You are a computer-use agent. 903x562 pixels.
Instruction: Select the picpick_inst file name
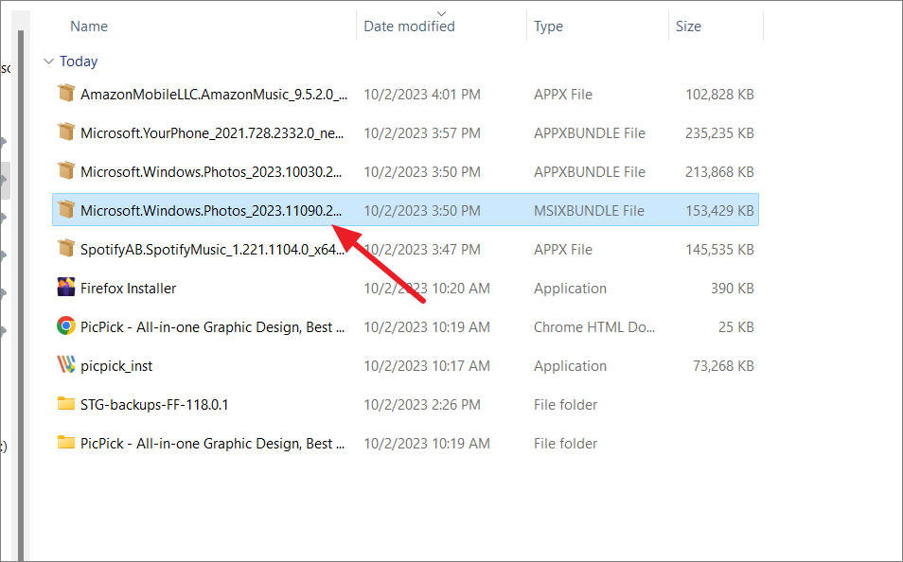point(116,366)
